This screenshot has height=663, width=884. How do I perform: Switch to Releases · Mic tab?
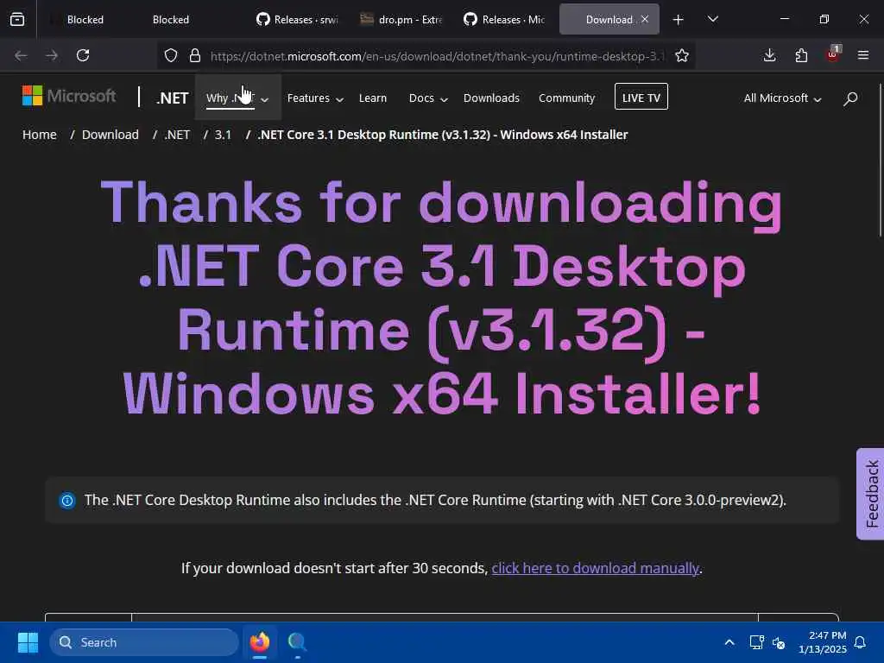tap(504, 20)
